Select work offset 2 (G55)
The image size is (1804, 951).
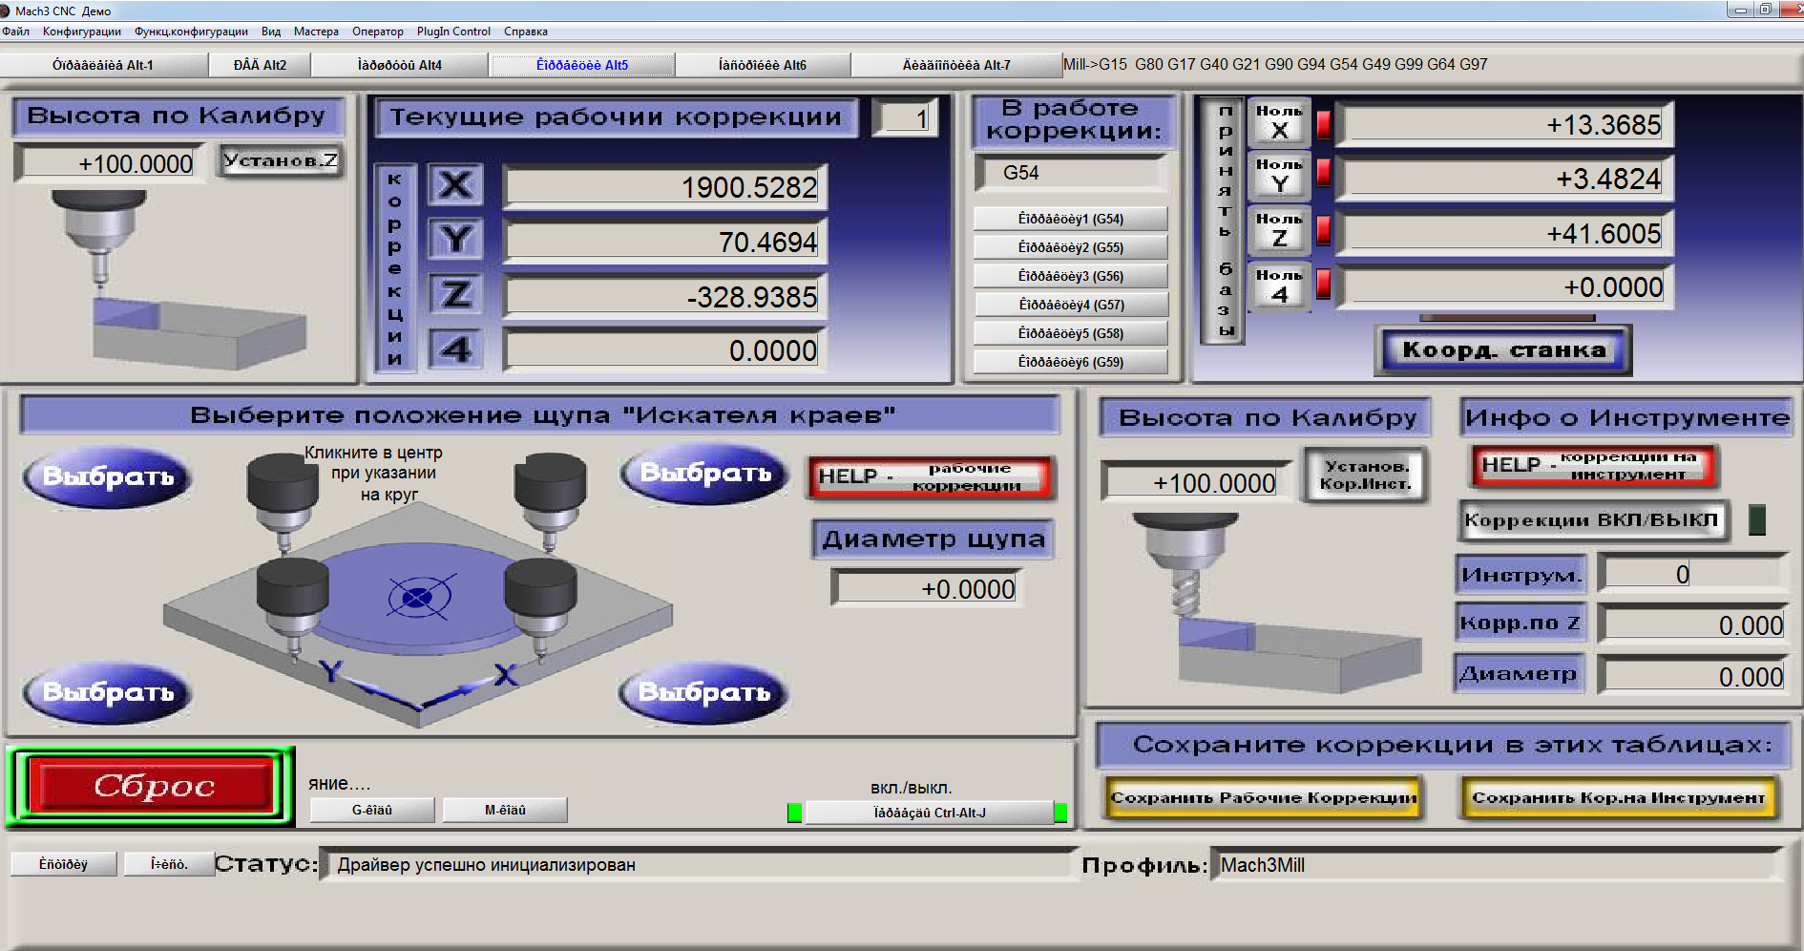point(1071,247)
